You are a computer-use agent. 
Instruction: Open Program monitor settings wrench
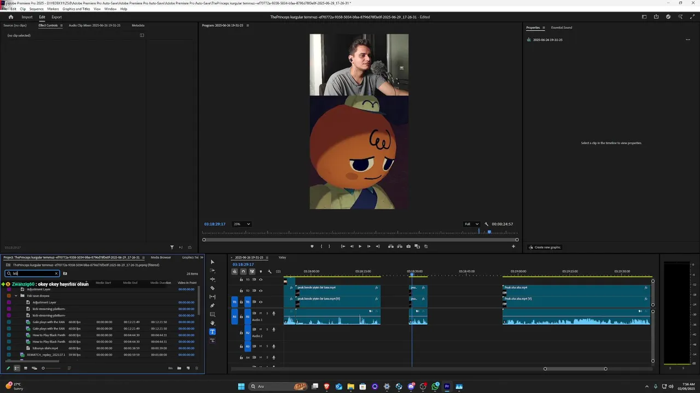click(486, 224)
